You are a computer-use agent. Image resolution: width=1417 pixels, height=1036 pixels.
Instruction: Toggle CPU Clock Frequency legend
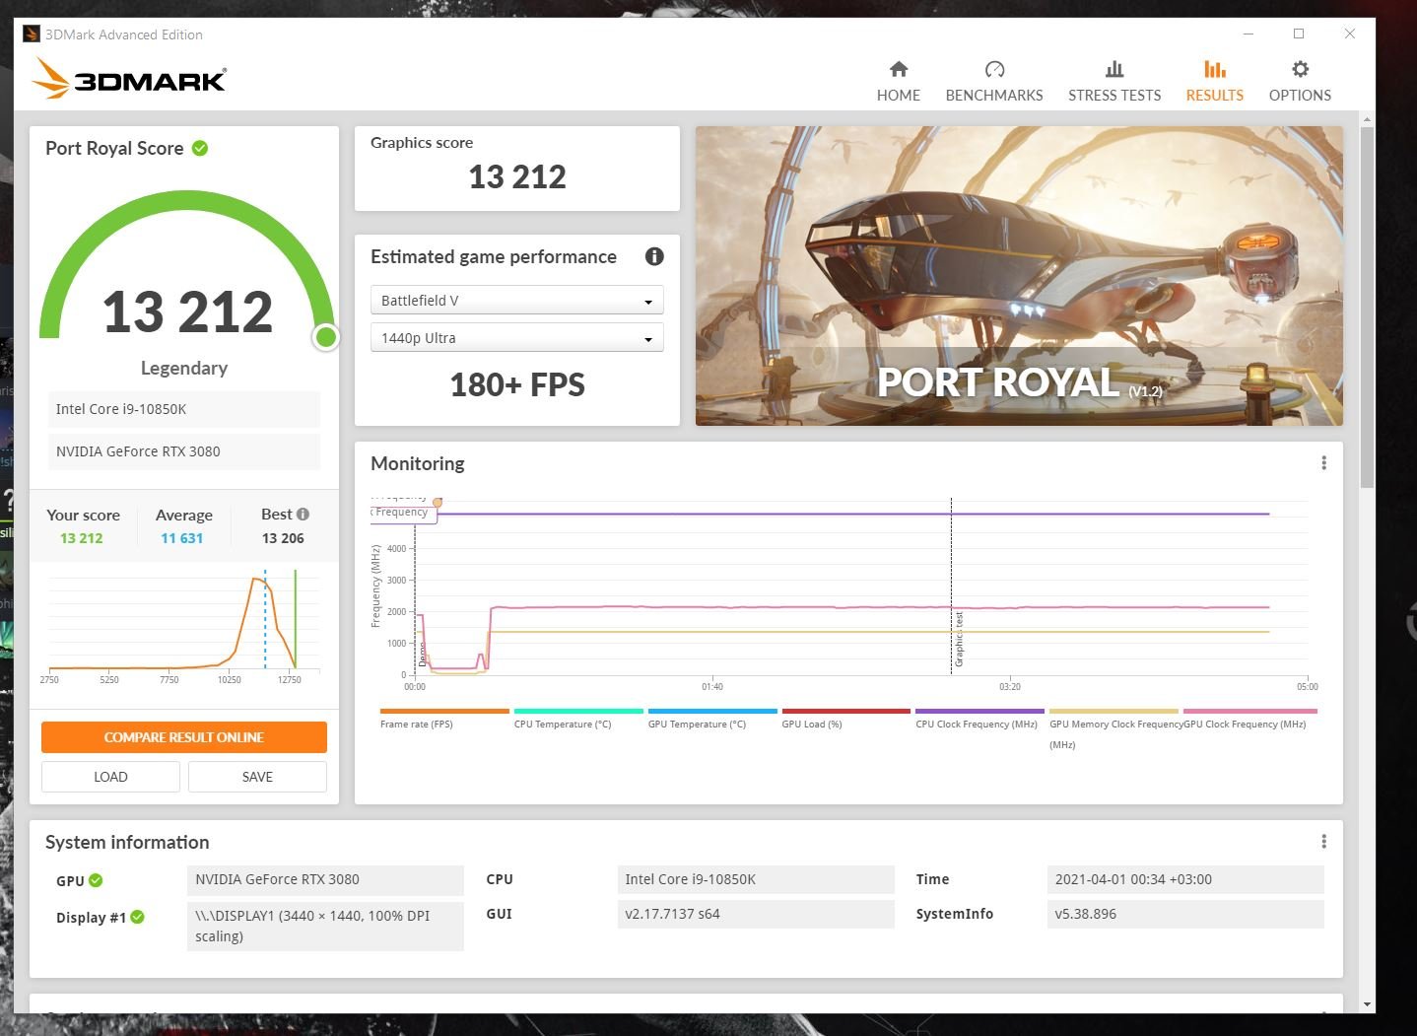(x=979, y=718)
